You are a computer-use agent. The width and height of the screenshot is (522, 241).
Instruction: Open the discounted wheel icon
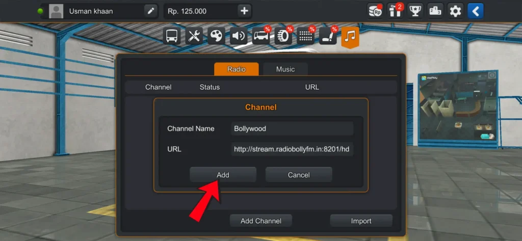283,36
